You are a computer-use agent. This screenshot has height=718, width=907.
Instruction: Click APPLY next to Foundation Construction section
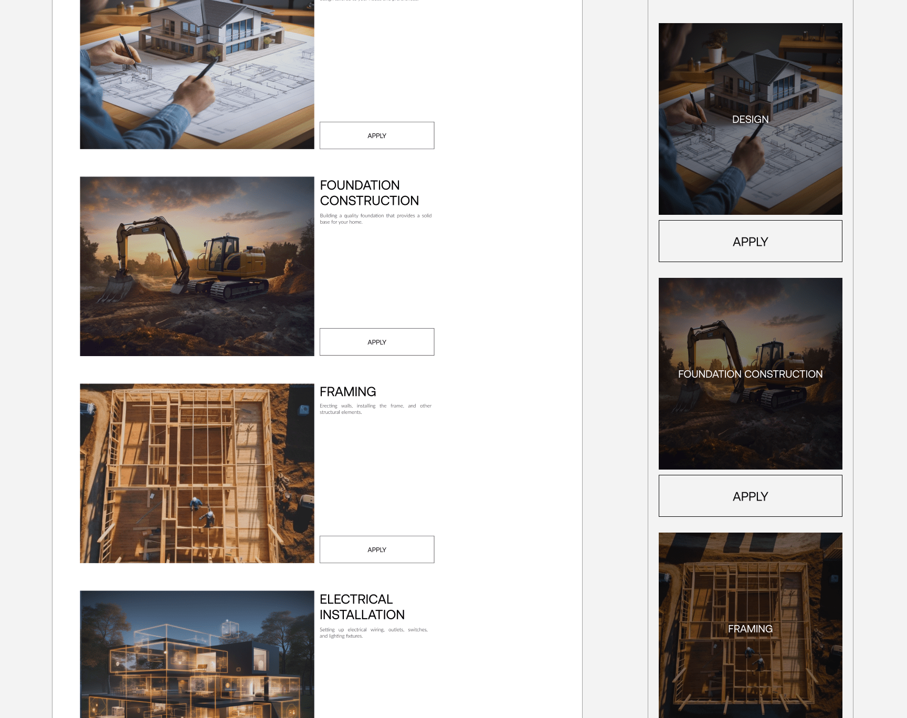[376, 341]
